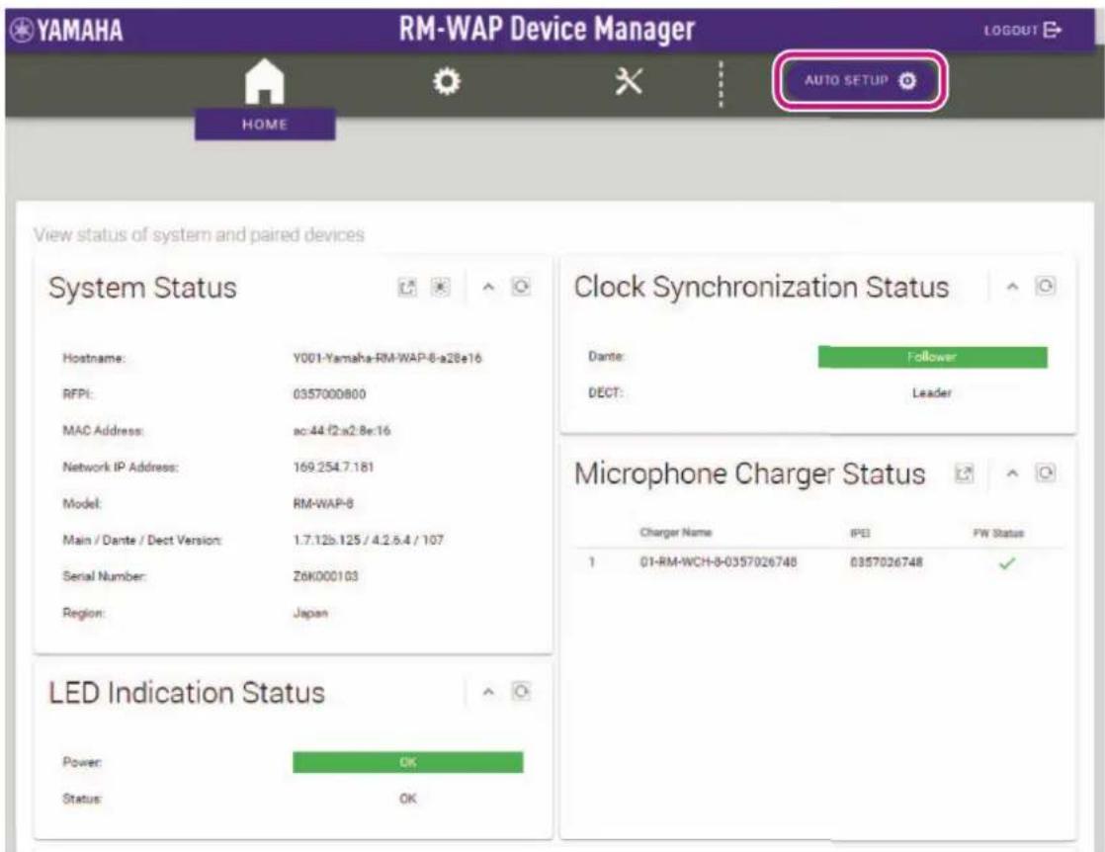
Task: Select the Region value Japan
Action: click(310, 613)
